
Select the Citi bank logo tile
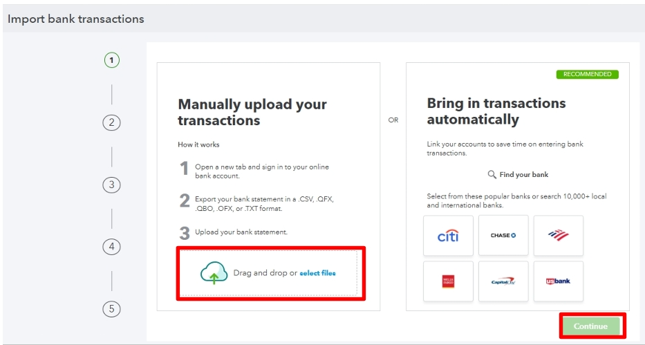point(448,236)
